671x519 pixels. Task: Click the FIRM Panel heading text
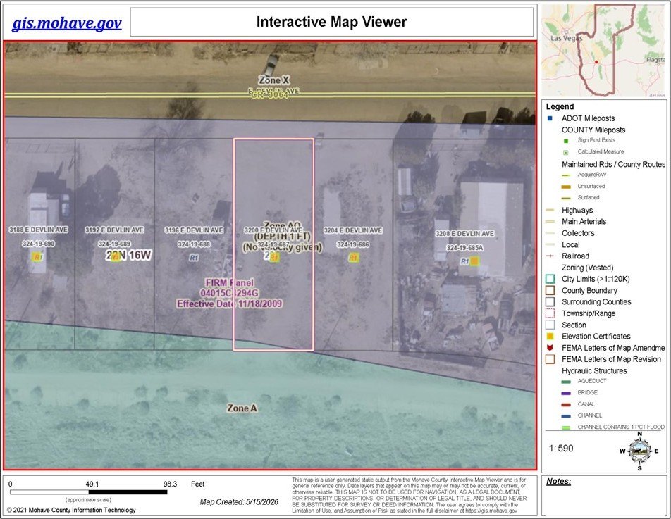(x=229, y=282)
